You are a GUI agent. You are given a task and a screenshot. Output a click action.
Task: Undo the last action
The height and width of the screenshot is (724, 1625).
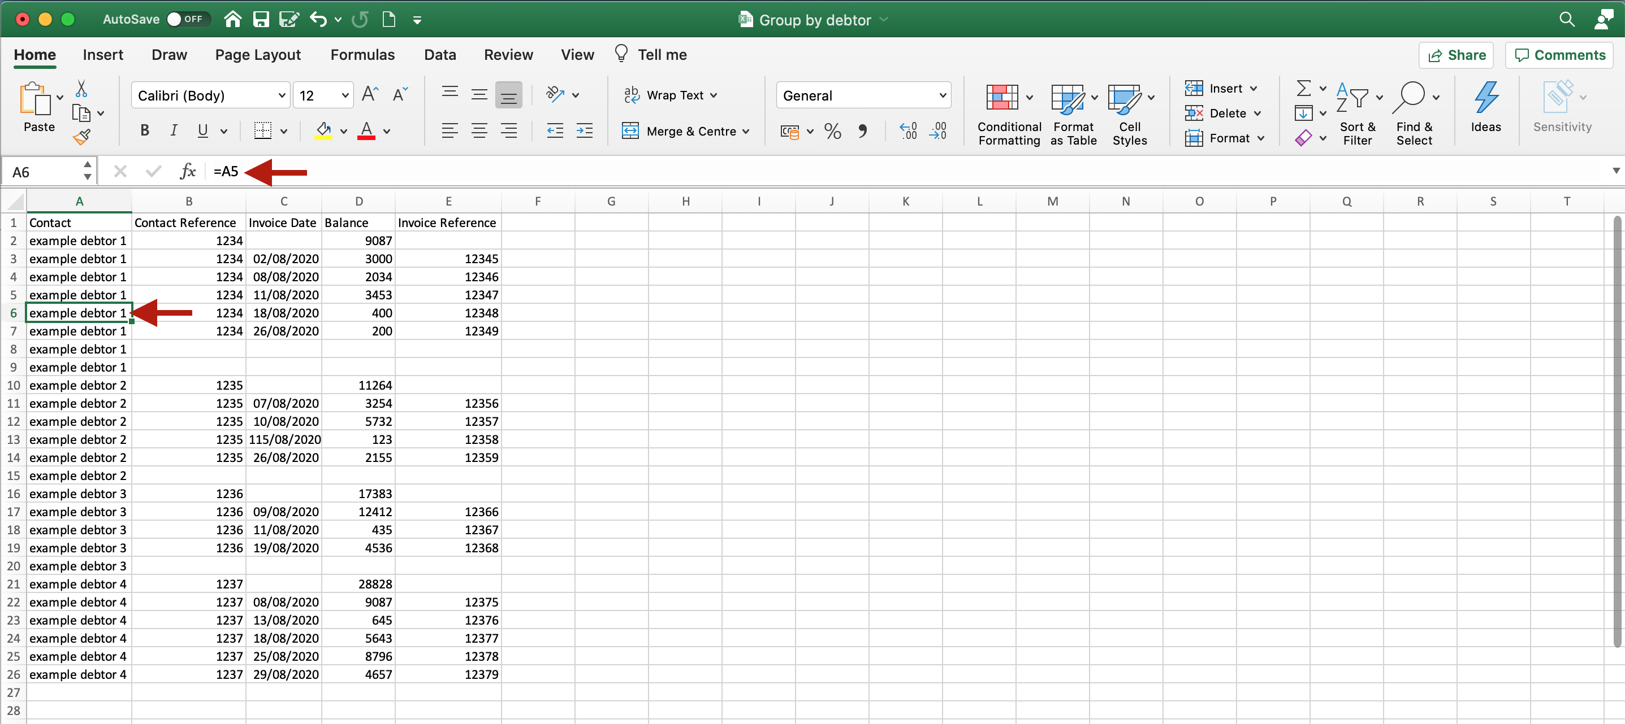pyautogui.click(x=318, y=20)
